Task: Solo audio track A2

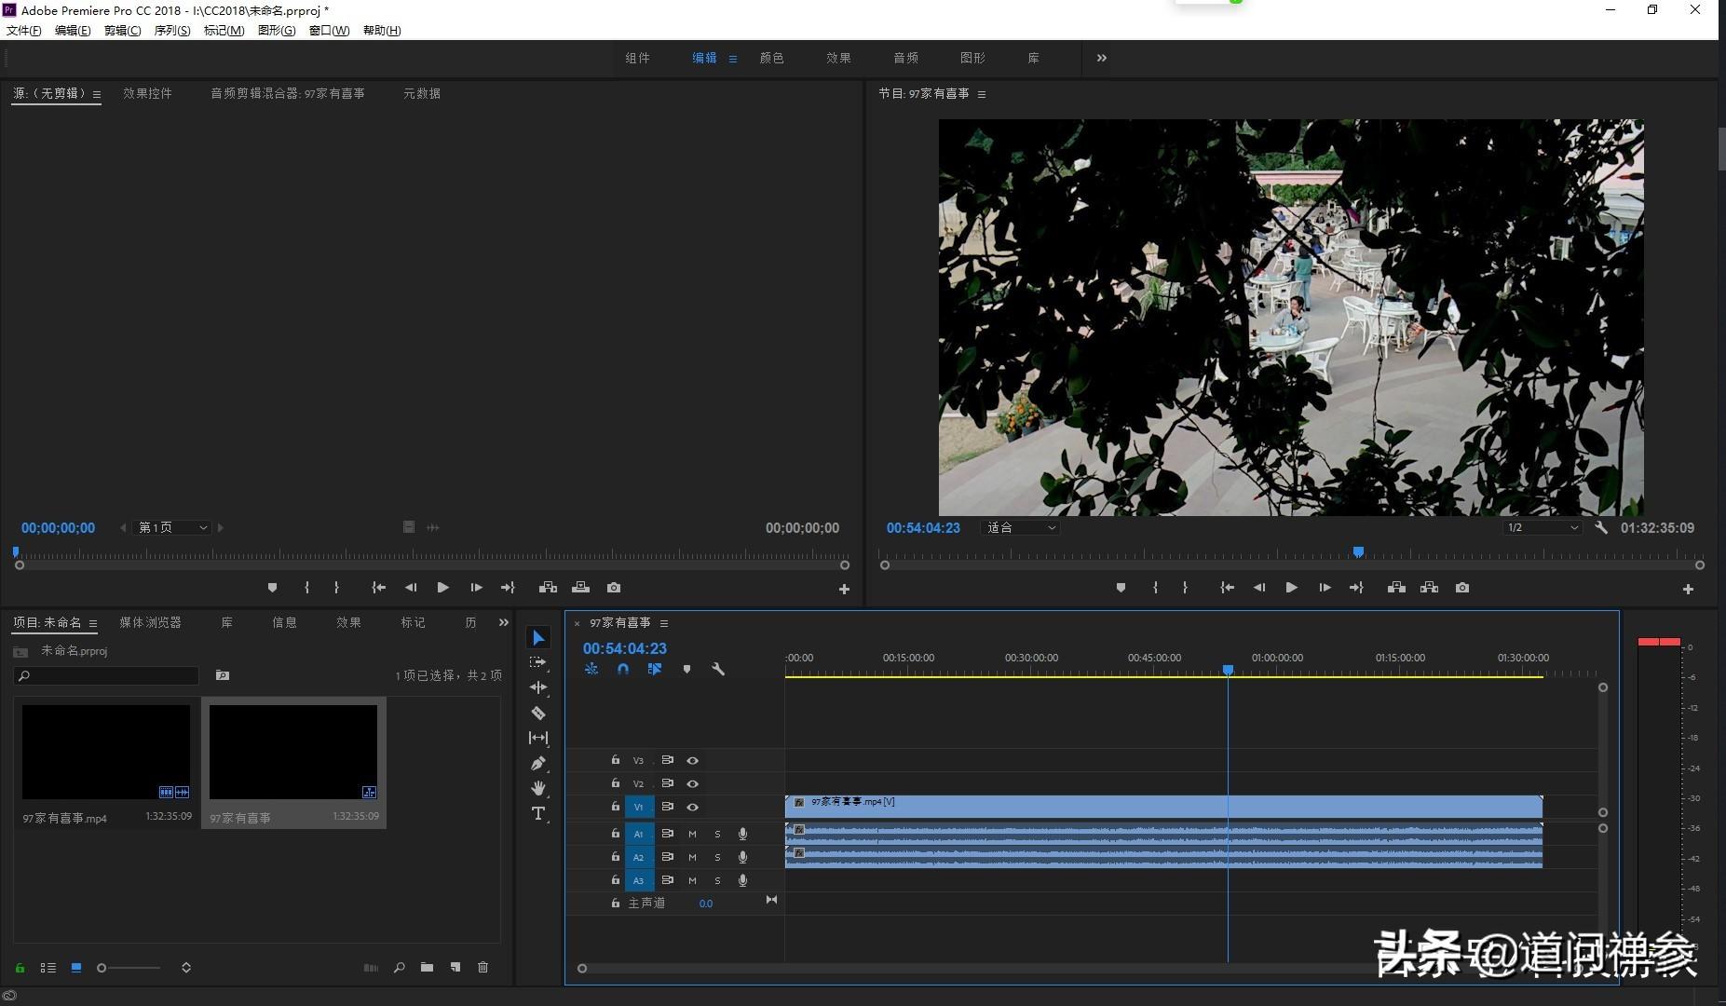Action: 717,857
